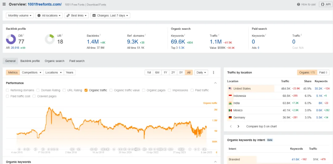
Task: Collapse the Organic keywords section
Action: click(215, 162)
